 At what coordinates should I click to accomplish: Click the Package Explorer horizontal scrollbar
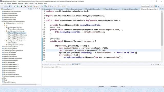(x=19, y=85)
